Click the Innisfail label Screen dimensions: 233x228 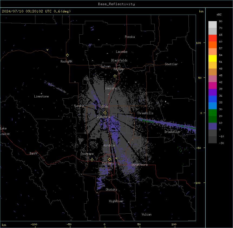point(112,88)
